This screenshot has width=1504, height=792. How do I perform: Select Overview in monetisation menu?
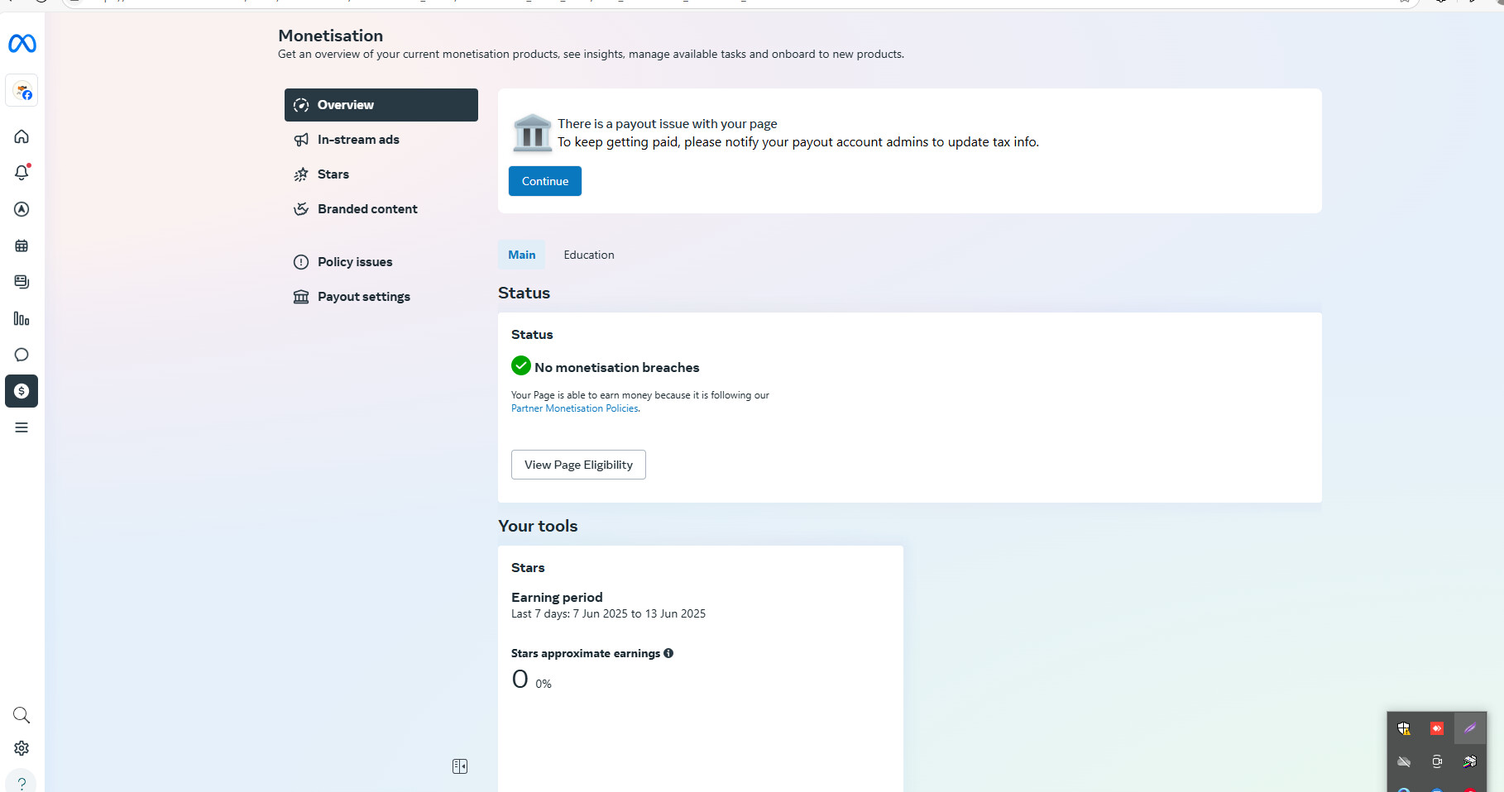[381, 105]
